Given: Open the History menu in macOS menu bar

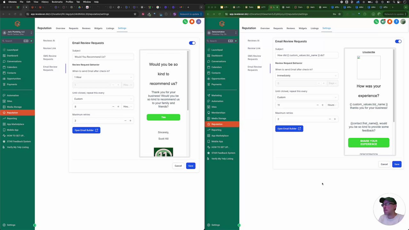Looking at the screenshot, I should coord(45,2).
